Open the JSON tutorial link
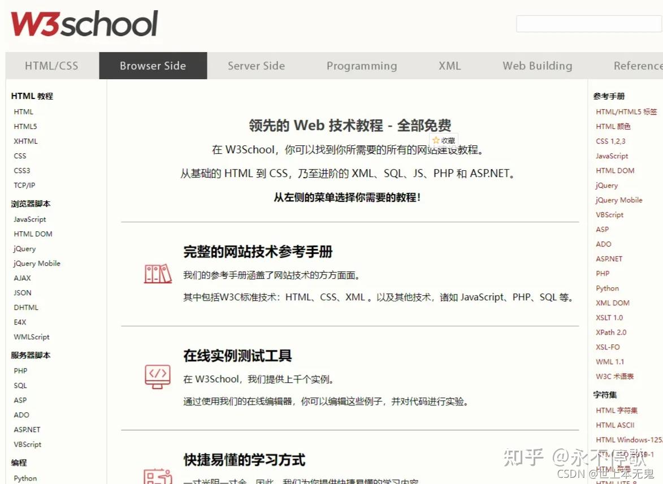663x484 pixels. (23, 293)
